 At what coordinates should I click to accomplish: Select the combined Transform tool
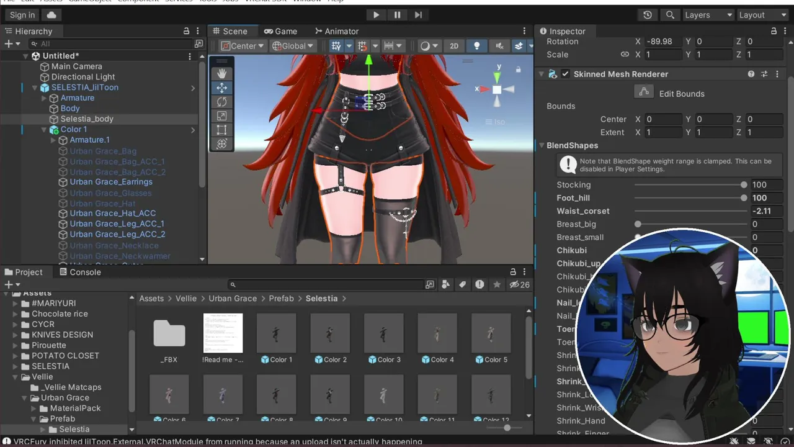(x=221, y=144)
